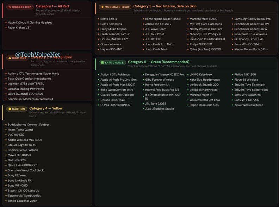Select the Category 4 — Yellow heading
279x207 pixels.
(x=46, y=108)
